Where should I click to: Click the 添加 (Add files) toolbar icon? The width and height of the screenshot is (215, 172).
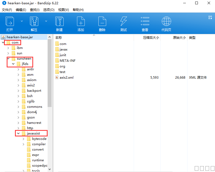[x=81, y=21]
